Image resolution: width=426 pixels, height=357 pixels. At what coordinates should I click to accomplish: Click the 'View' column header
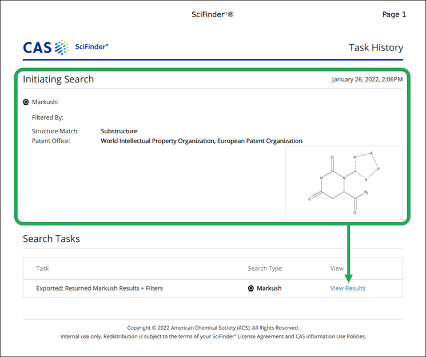click(337, 268)
